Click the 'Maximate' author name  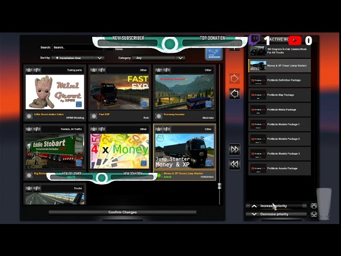click(x=208, y=118)
